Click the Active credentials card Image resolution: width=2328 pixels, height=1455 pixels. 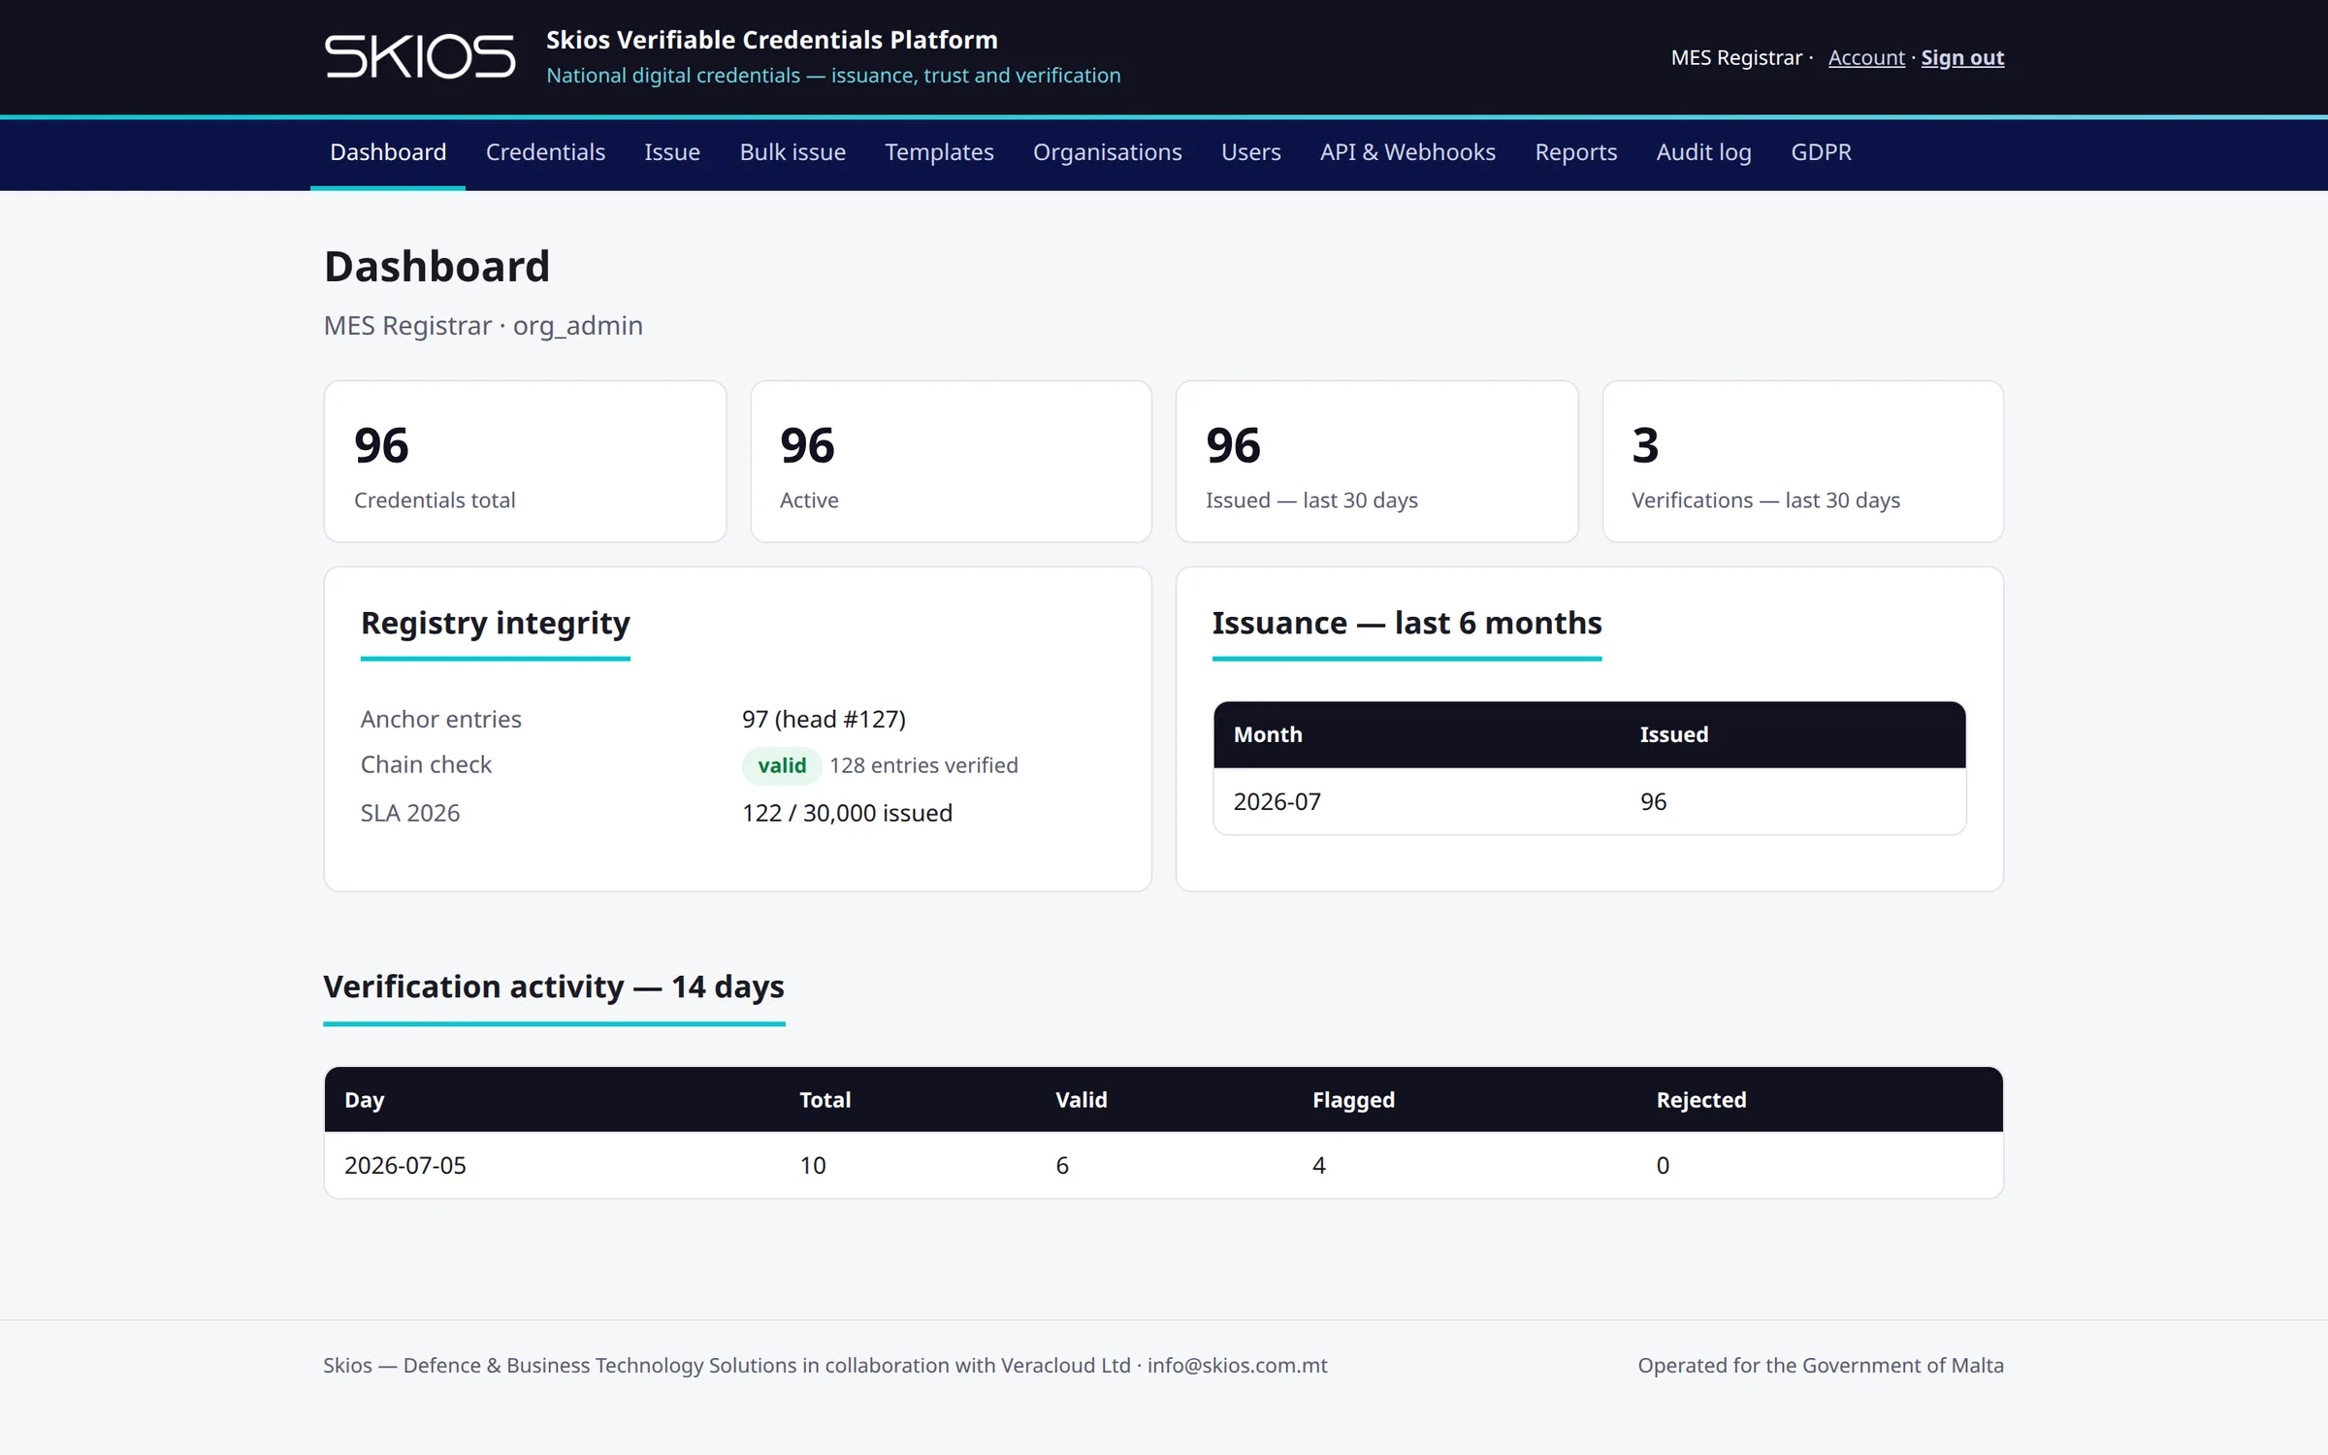(x=951, y=462)
